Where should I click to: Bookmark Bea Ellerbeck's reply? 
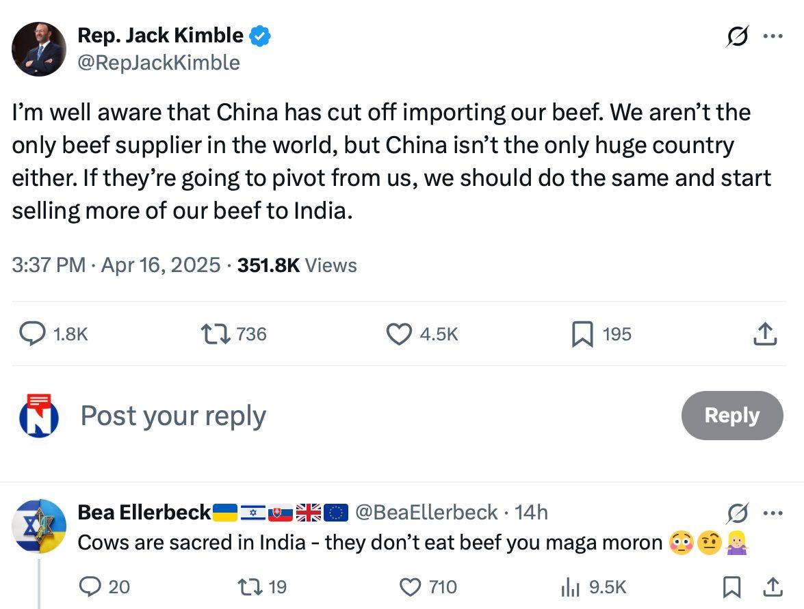[731, 586]
